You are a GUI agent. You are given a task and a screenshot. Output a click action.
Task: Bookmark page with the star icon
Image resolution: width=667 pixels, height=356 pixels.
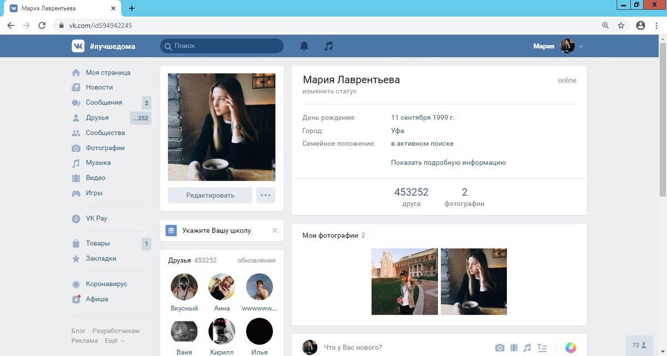click(x=621, y=26)
